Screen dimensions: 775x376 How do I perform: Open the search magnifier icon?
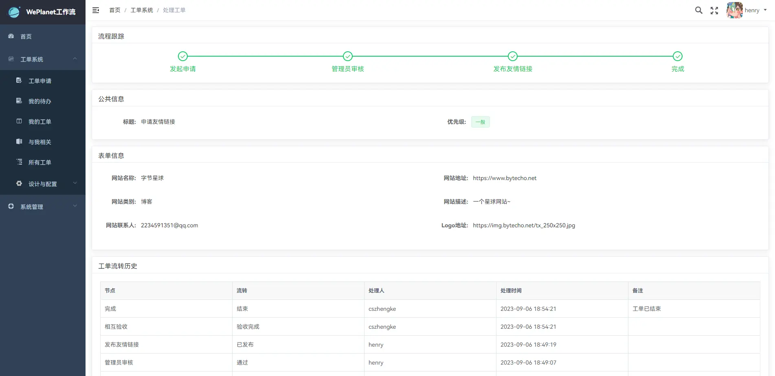click(699, 10)
